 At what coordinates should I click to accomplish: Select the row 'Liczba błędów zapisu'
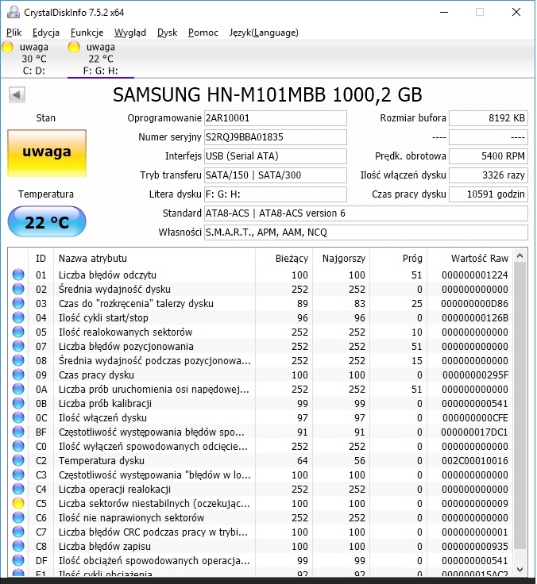tap(261, 547)
